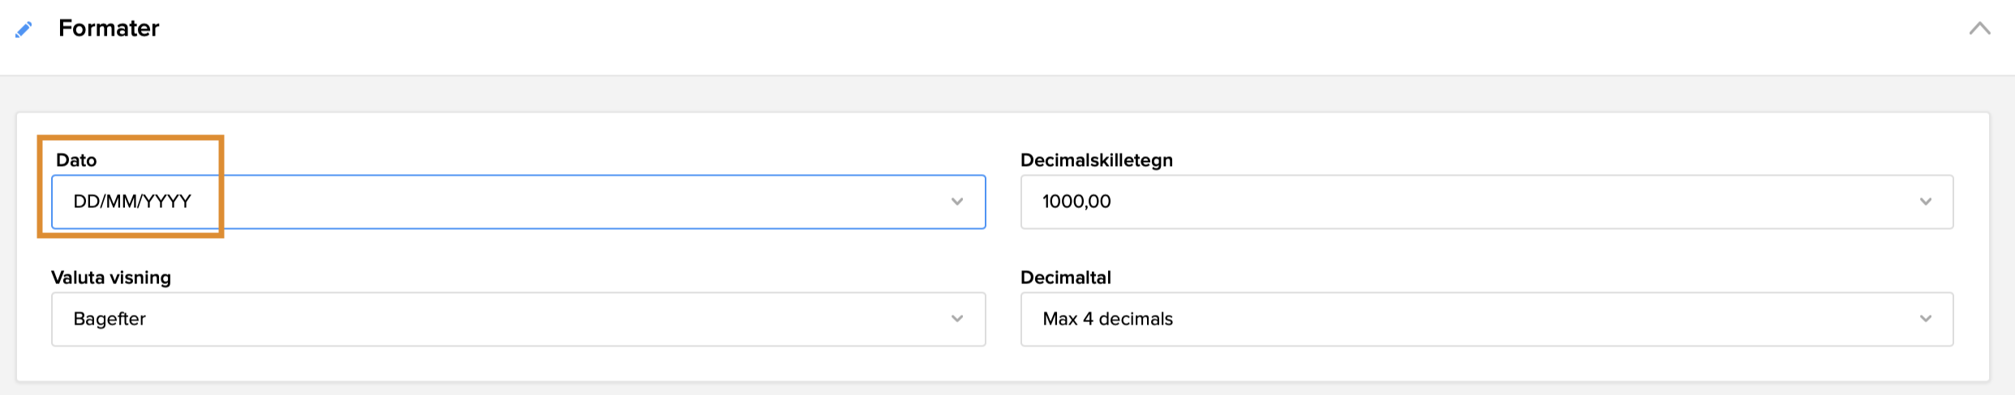
Task: Click the Bagefter value text
Action: tap(110, 319)
